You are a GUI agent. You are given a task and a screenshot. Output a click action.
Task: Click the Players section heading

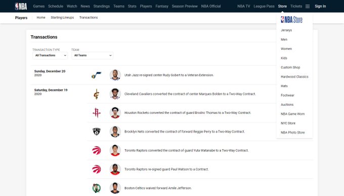(x=21, y=18)
